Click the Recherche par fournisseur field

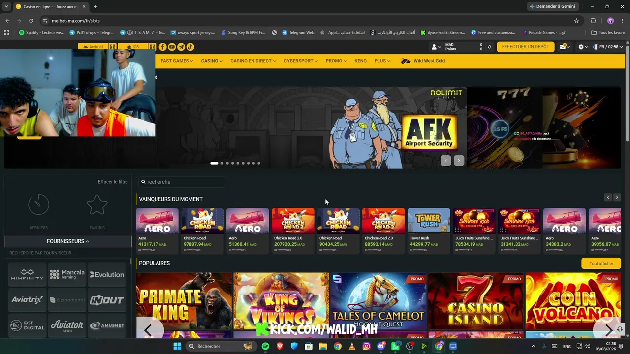pos(68,253)
